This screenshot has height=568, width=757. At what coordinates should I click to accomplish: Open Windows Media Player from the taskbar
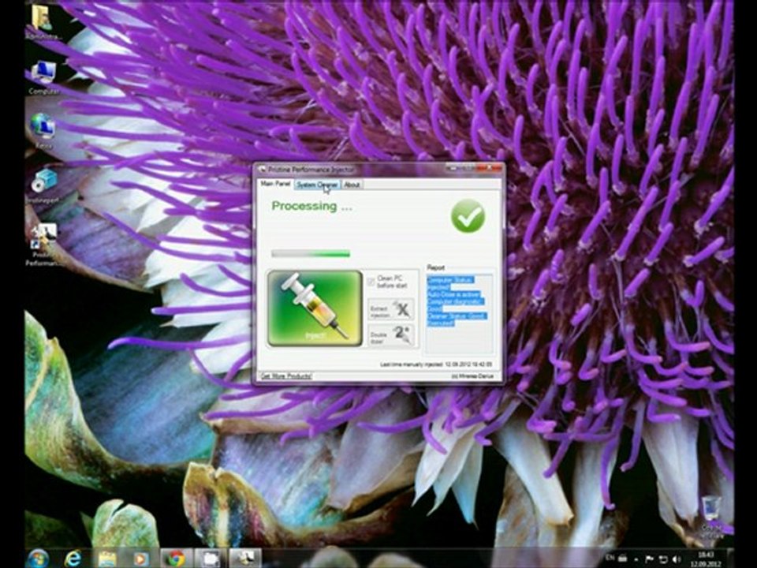point(141,559)
